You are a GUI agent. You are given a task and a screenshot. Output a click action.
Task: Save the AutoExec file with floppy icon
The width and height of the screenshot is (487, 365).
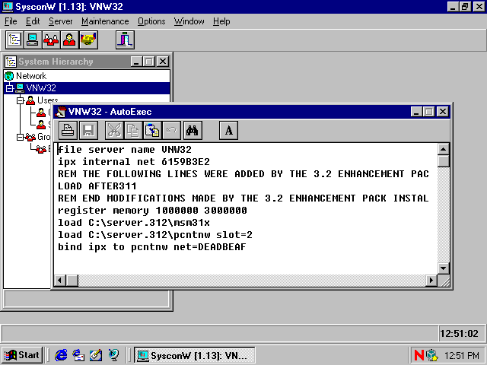tap(88, 130)
